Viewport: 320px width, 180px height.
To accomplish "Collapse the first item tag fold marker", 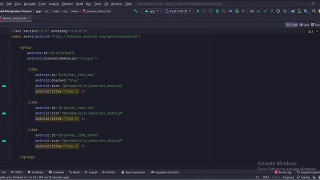I will click(x=10, y=69).
